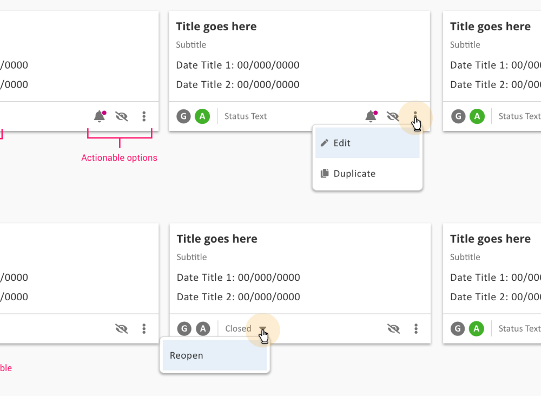The height and width of the screenshot is (396, 541).
Task: Click green A avatar on top-middle card
Action: tap(202, 116)
